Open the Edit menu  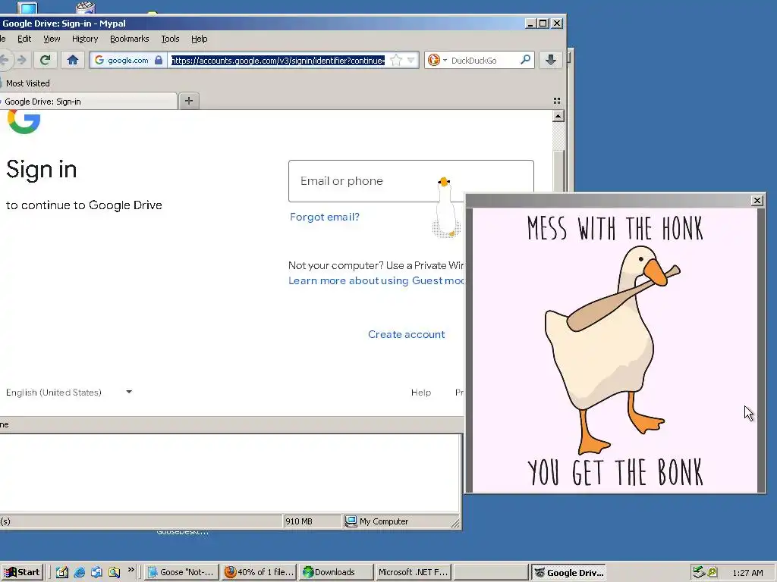pos(24,39)
